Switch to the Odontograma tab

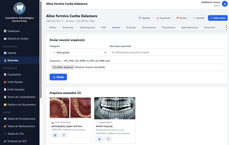point(87,27)
